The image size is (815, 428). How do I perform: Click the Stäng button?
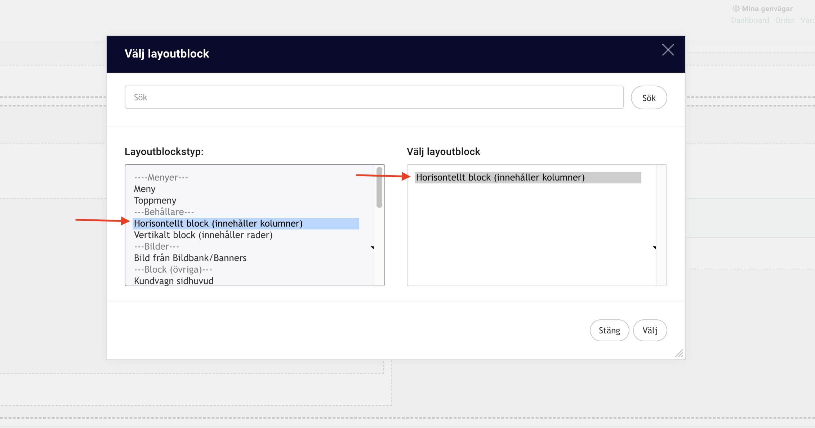[609, 330]
